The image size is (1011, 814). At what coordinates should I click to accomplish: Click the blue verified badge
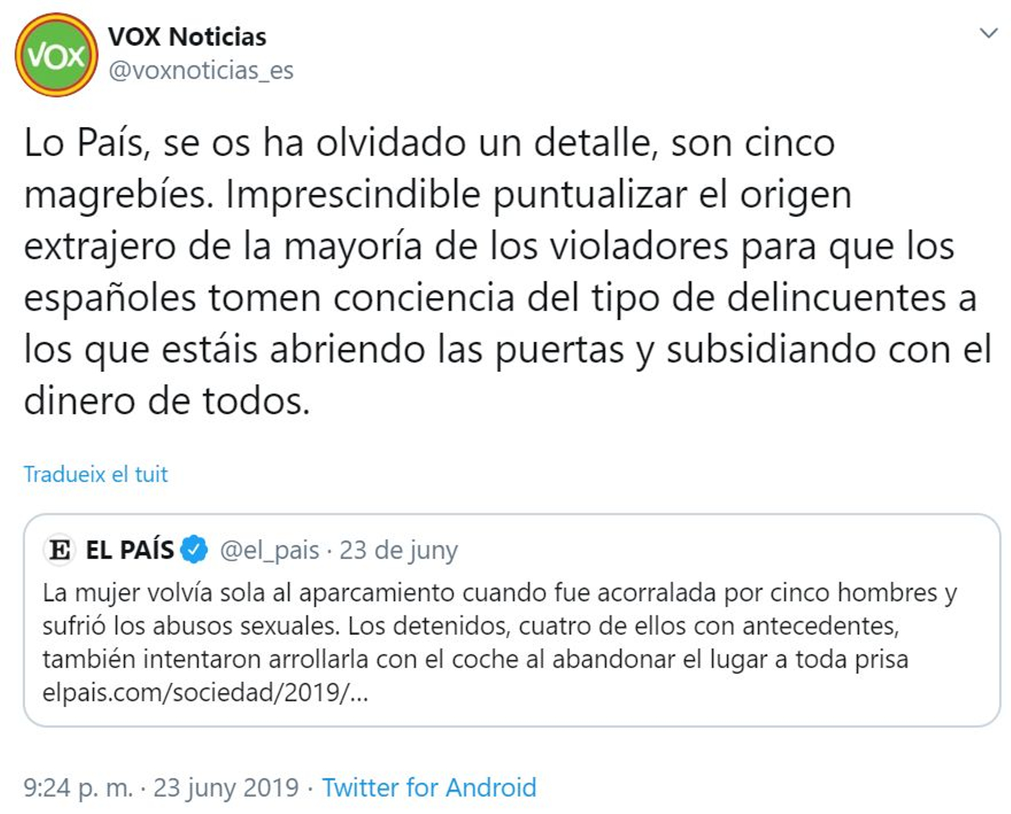tap(195, 549)
